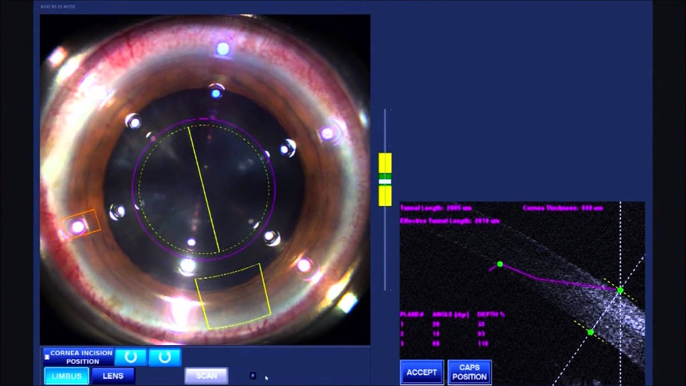Open CAPS POSITION settings
686x386 pixels.
click(469, 372)
